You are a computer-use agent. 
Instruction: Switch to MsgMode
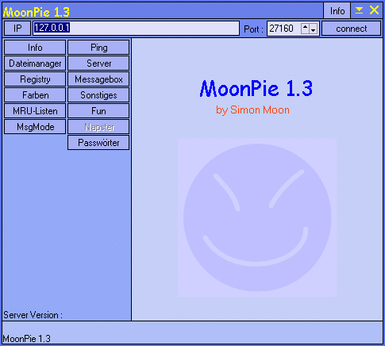[35, 127]
